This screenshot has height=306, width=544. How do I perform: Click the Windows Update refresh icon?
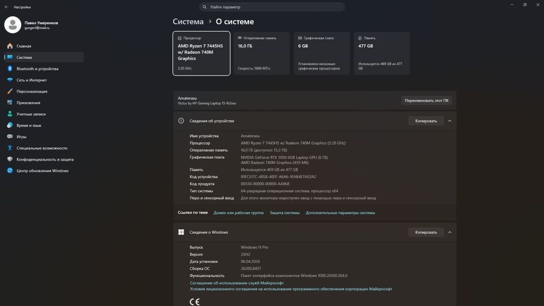pos(10,171)
